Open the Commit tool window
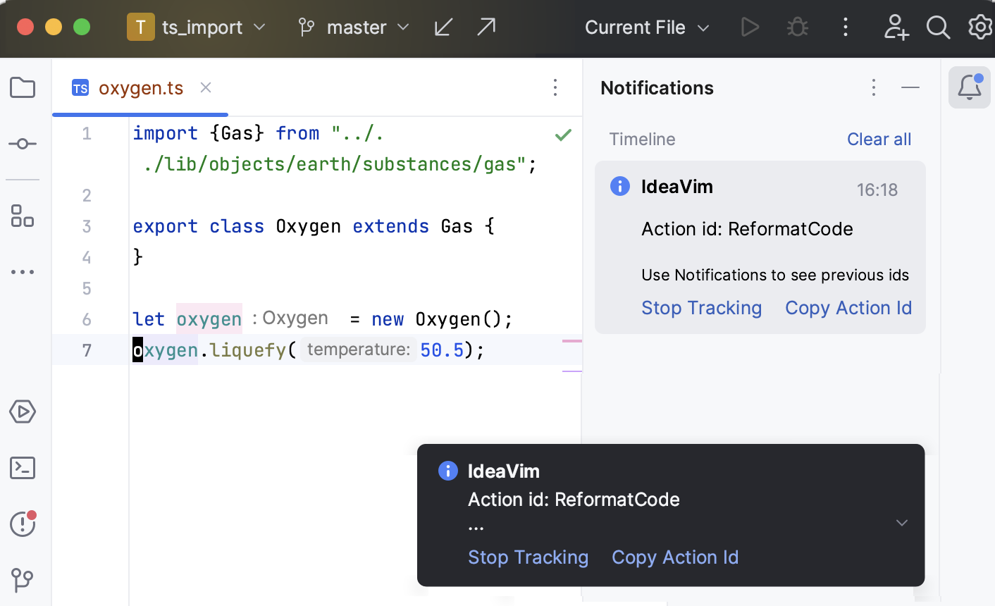 22,144
